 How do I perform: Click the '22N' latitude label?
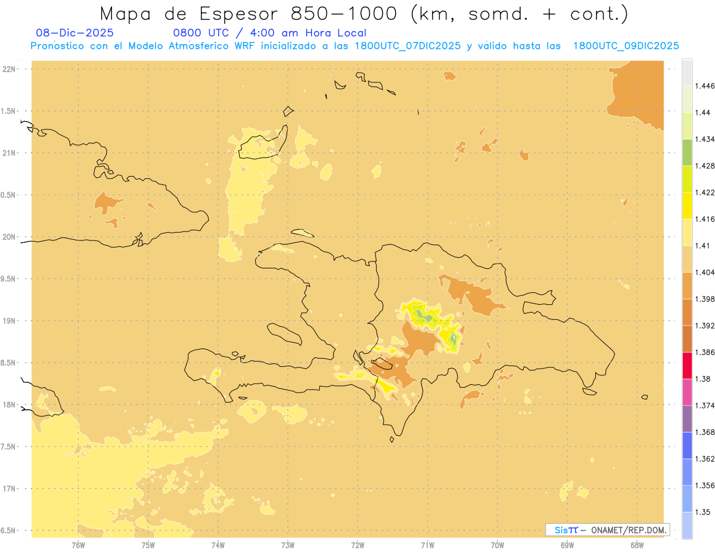click(10, 69)
